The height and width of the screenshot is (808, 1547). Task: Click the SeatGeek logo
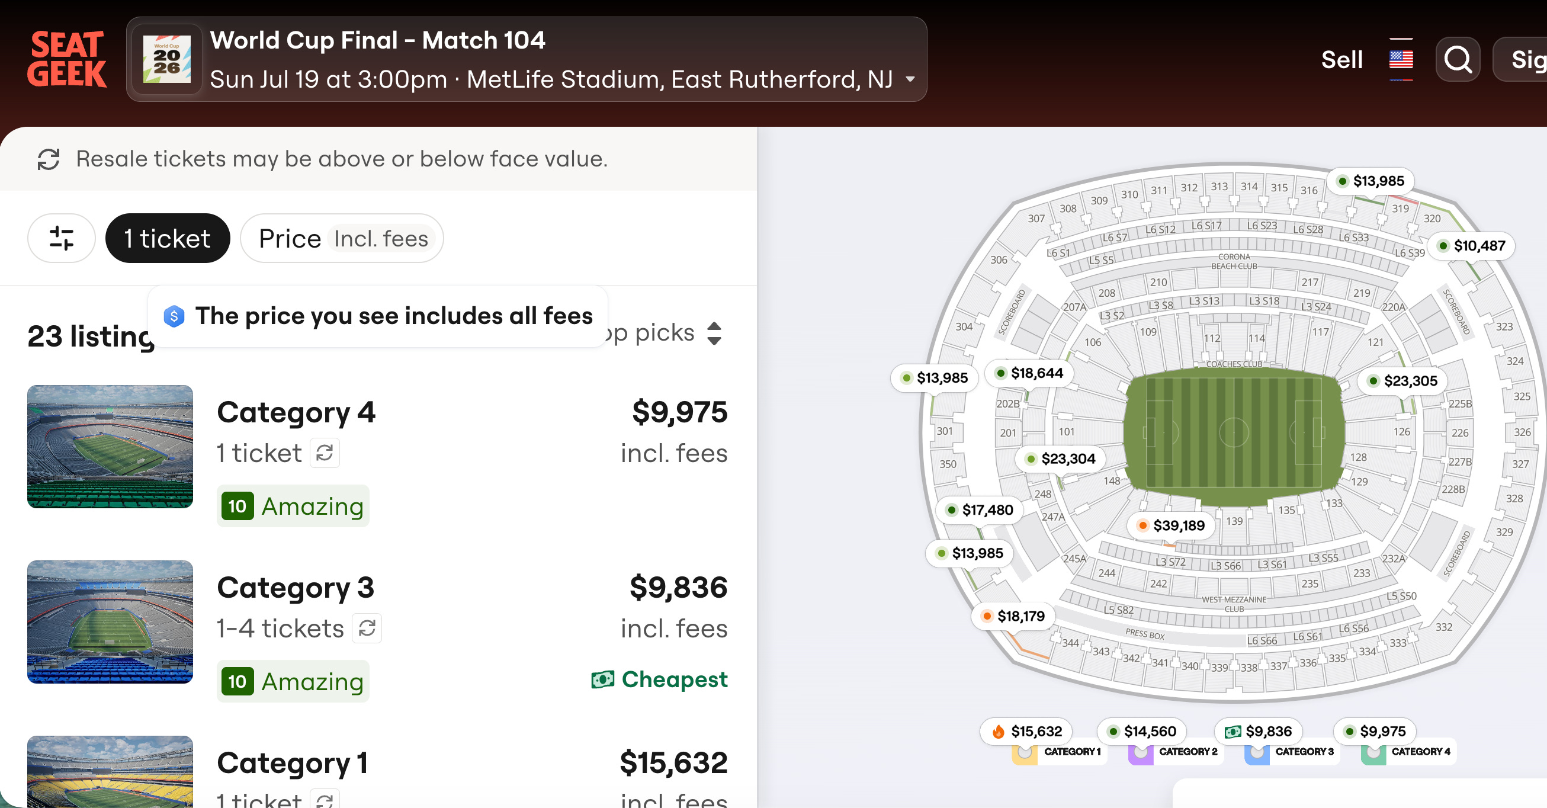(x=67, y=59)
